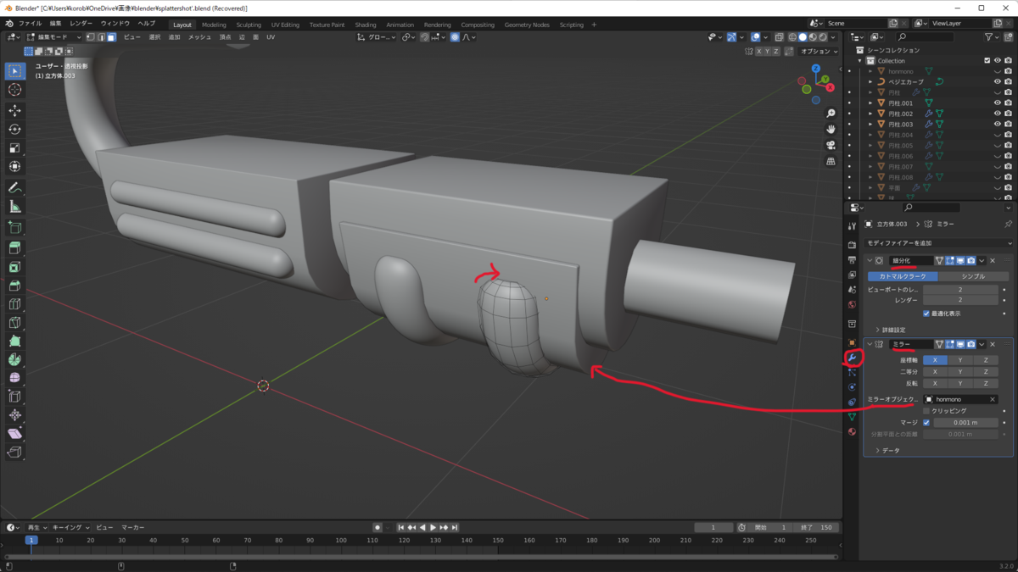This screenshot has height=572, width=1018.
Task: Select the Cursor tool in left toolbar
Action: tap(14, 90)
